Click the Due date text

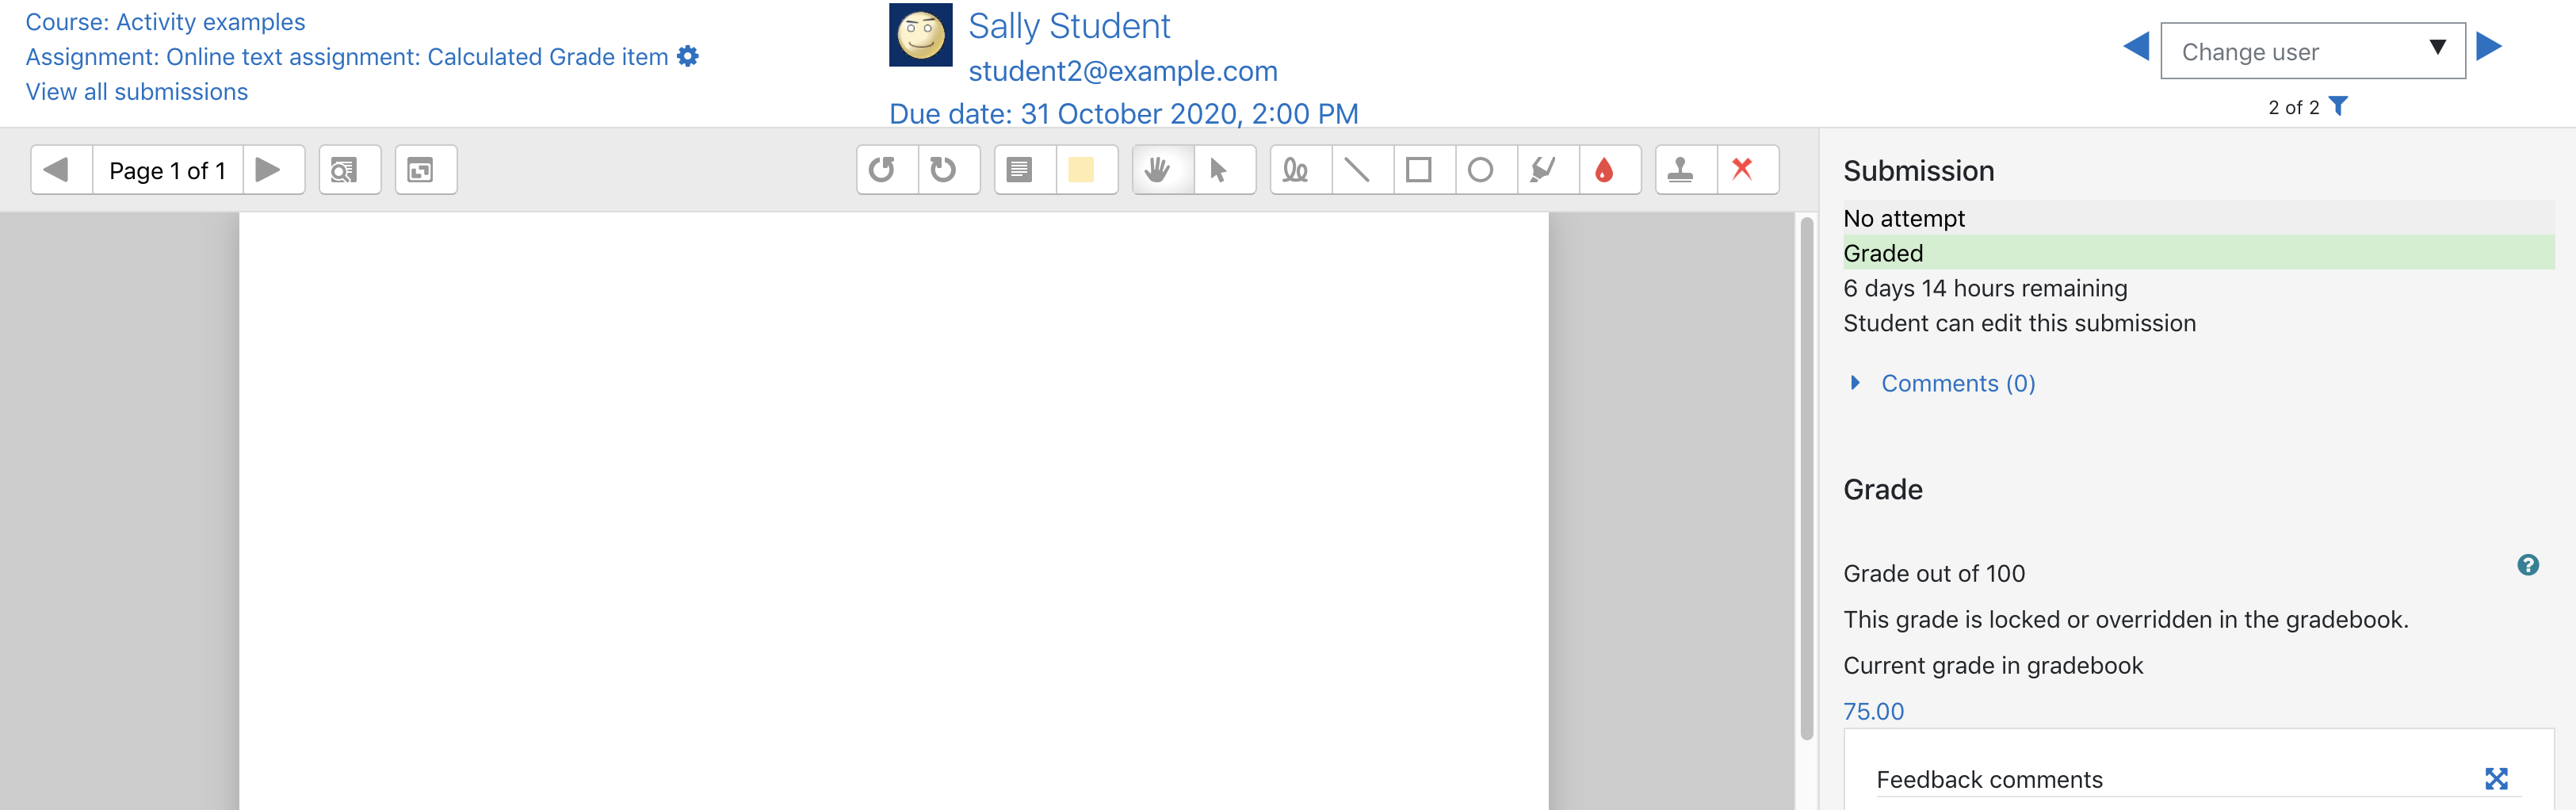click(1124, 114)
